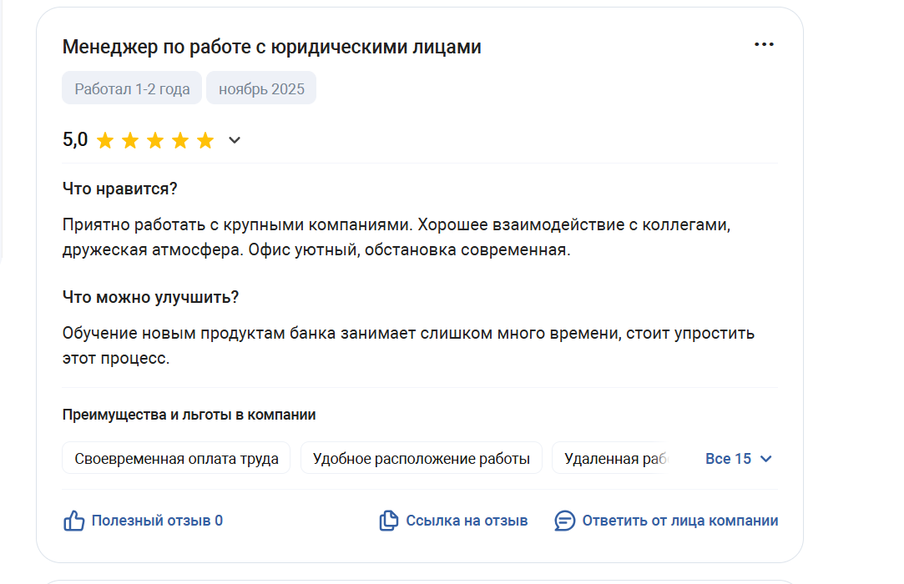Click the first rating star
The height and width of the screenshot is (584, 904).
click(x=105, y=140)
